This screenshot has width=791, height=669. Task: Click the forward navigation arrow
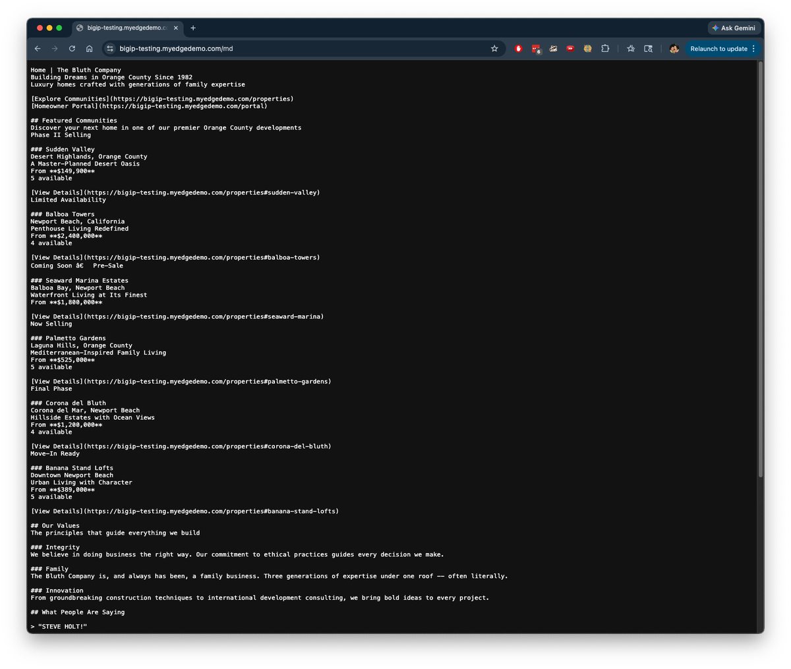coord(55,49)
